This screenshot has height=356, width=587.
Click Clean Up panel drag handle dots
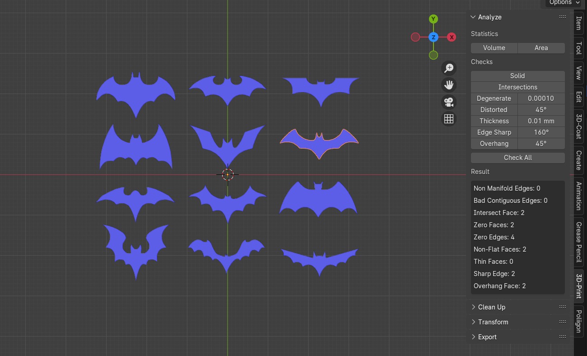pos(563,307)
